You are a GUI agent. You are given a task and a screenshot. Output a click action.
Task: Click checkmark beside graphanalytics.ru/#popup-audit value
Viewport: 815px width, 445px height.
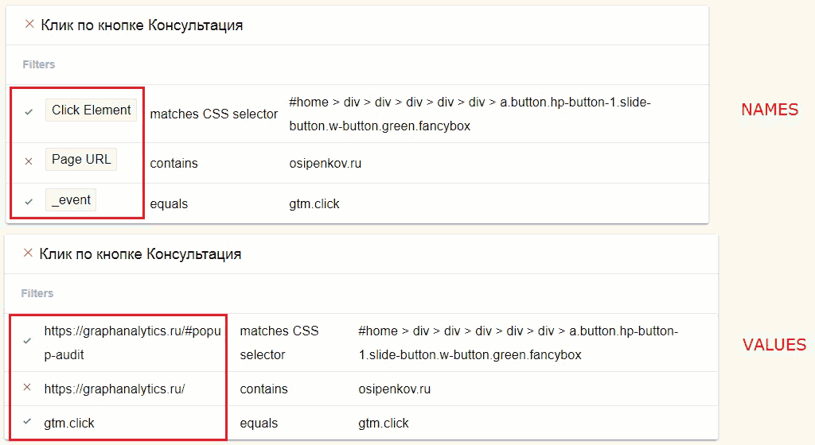[28, 341]
